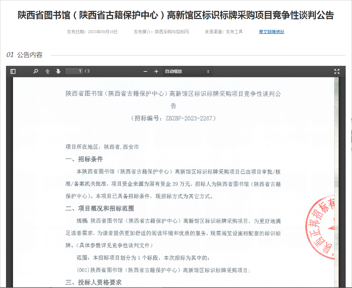Click the main announcement title heading
This screenshot has width=352, height=288.
click(176, 15)
